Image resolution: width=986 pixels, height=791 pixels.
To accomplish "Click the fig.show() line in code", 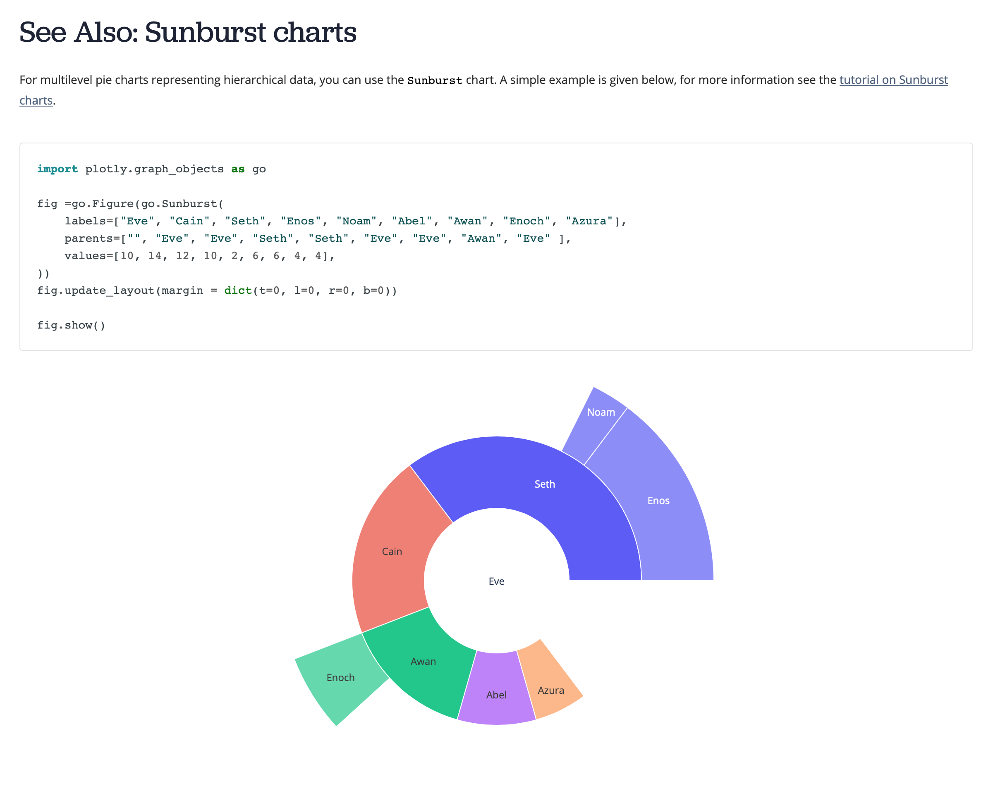I will (x=71, y=325).
